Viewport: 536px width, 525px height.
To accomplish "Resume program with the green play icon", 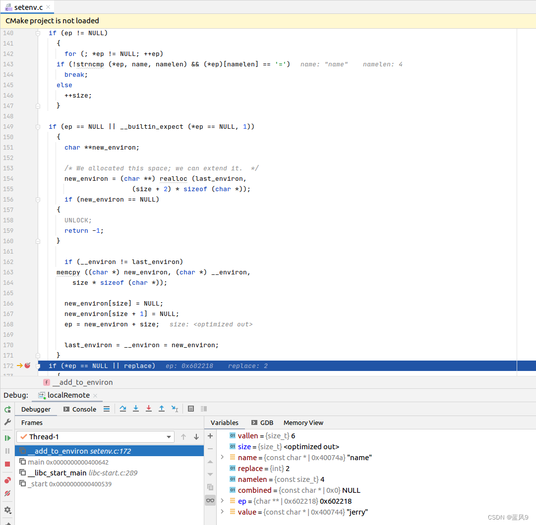I will [7, 438].
